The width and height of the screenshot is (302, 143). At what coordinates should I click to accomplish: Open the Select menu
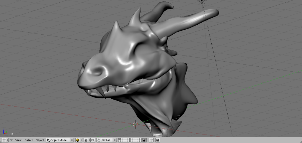29,140
